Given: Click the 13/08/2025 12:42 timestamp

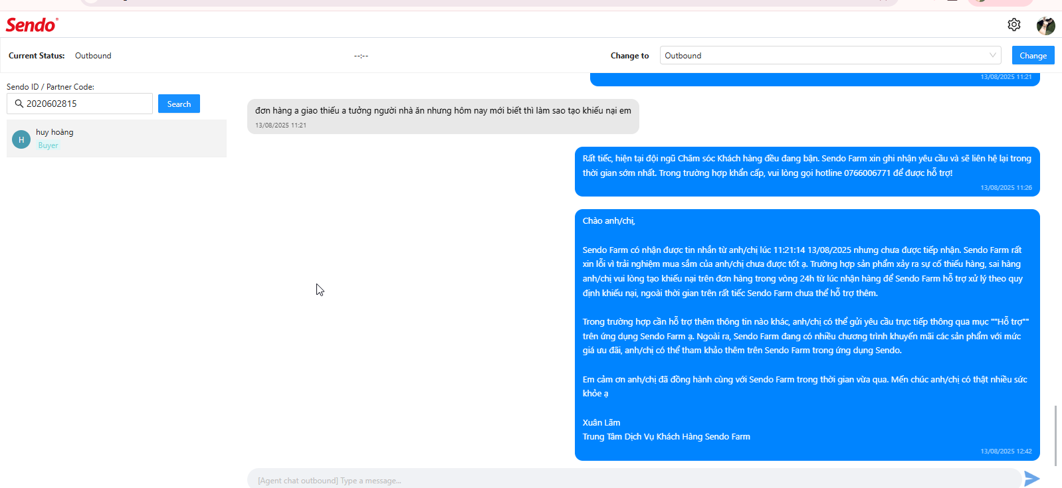Looking at the screenshot, I should (x=1006, y=451).
